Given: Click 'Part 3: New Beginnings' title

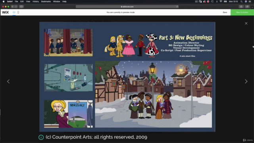Looking at the screenshot, I should tap(186, 38).
